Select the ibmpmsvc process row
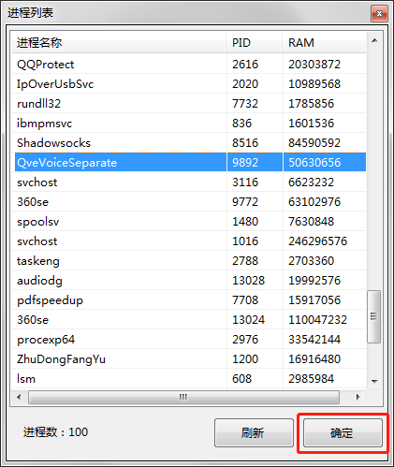This screenshot has height=467, width=394. (189, 124)
